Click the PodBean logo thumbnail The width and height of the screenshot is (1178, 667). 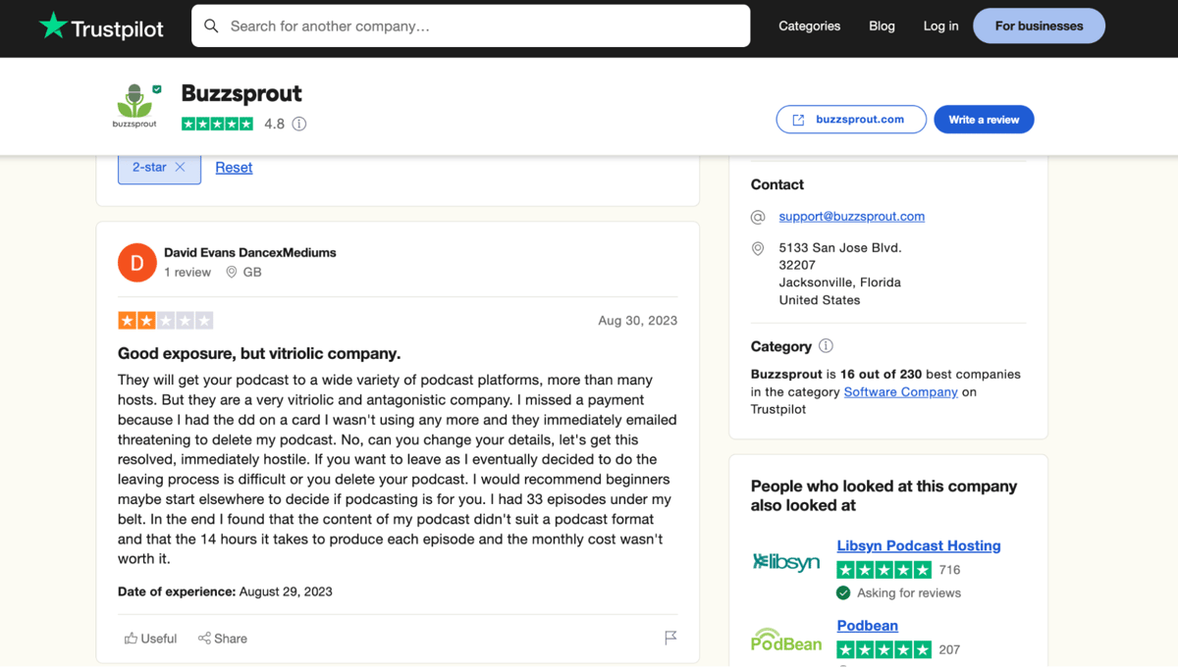(786, 641)
